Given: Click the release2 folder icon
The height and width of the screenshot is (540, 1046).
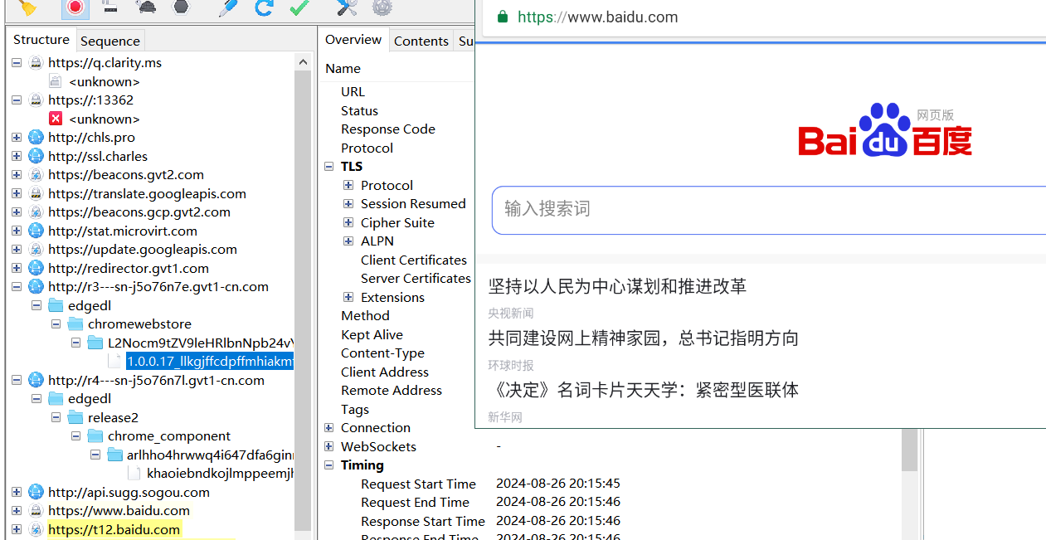Looking at the screenshot, I should point(75,417).
